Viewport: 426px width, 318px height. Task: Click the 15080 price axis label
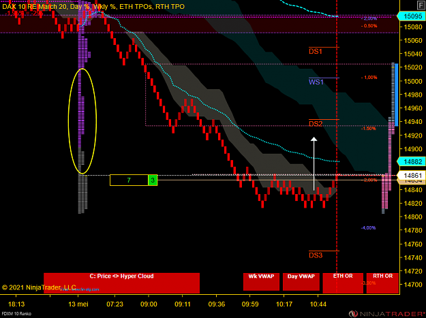(x=413, y=27)
